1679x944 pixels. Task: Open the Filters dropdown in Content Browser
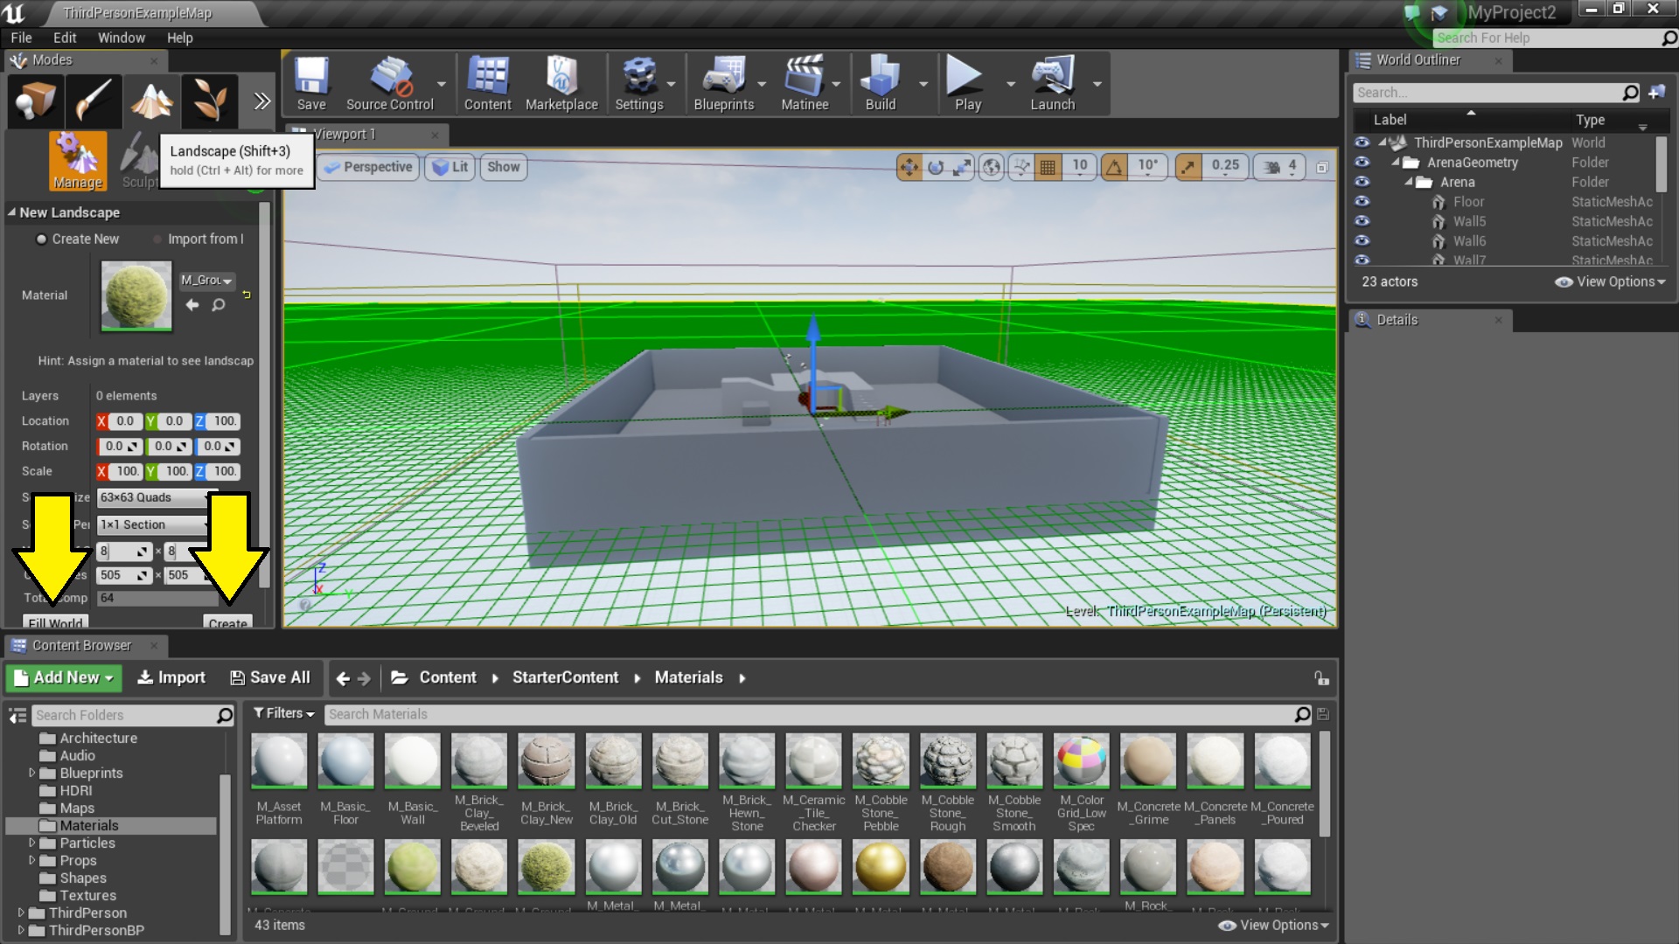(x=283, y=714)
